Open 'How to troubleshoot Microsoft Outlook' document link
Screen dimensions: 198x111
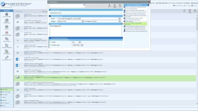135,8
